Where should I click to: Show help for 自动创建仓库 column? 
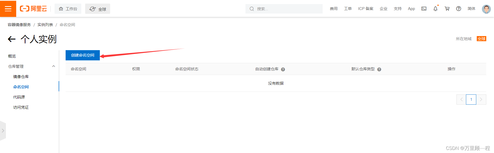click(x=283, y=69)
